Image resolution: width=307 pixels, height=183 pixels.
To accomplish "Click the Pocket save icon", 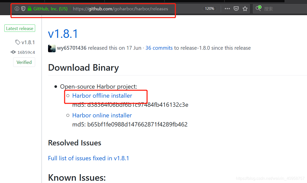I will (236, 9).
